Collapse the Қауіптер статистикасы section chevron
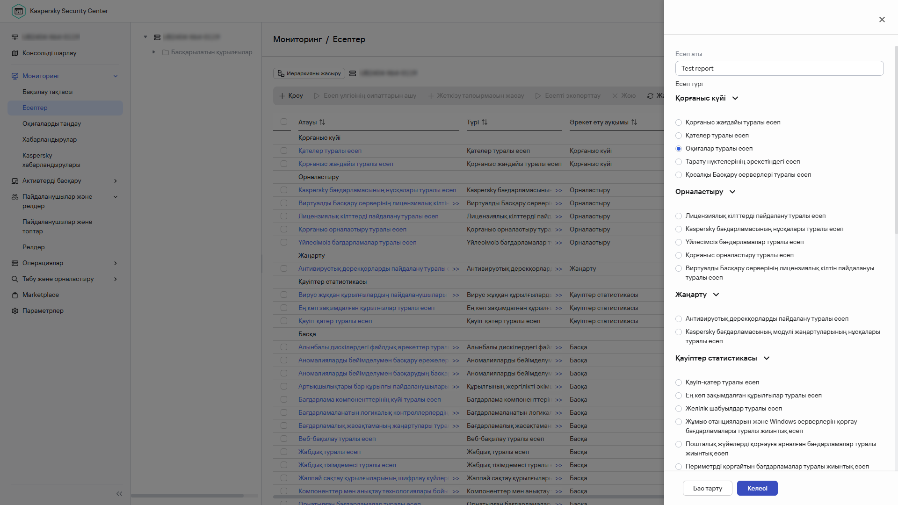This screenshot has height=505, width=898. [x=767, y=358]
